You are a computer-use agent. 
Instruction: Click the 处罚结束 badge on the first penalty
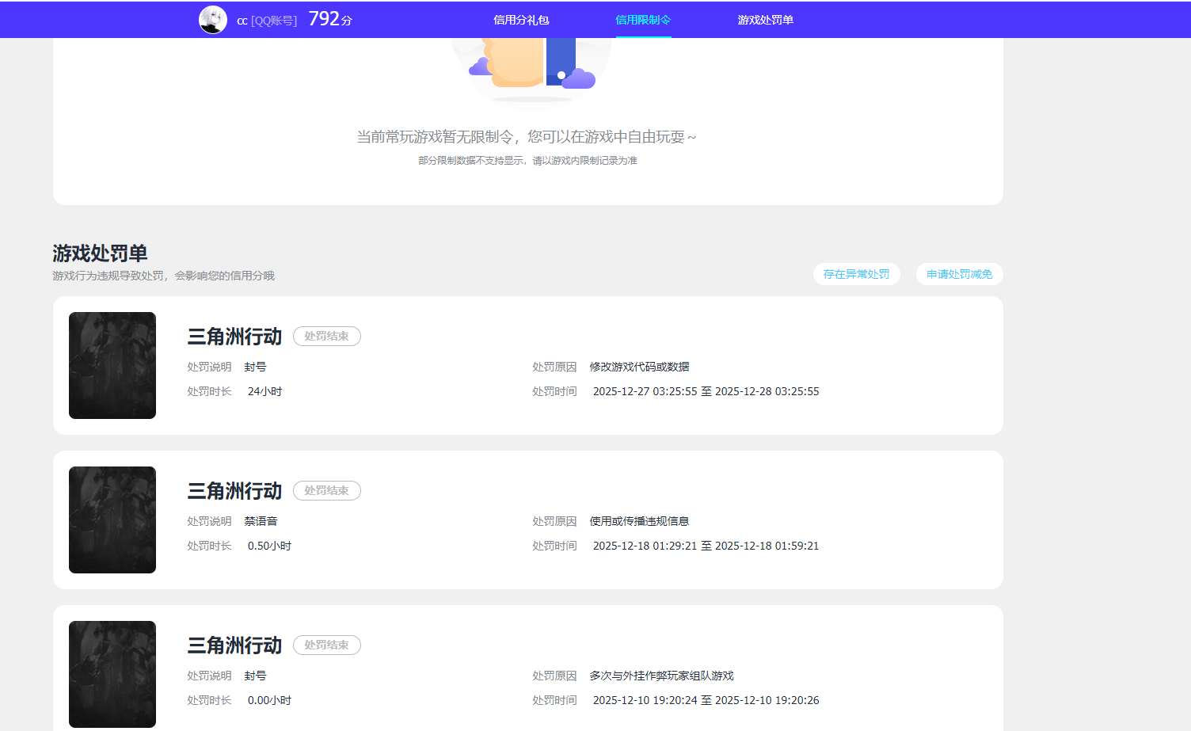tap(326, 336)
